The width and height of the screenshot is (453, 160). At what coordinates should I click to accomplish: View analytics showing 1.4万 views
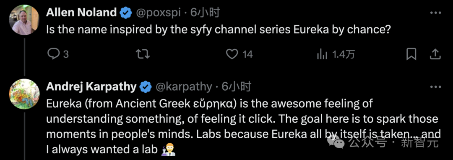(336, 54)
